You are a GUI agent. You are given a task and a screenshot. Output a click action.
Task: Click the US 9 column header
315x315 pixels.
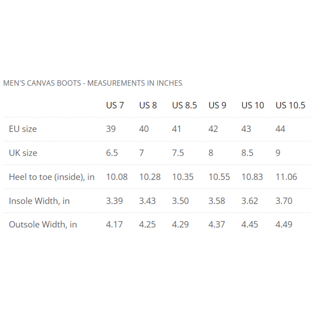tap(217, 105)
